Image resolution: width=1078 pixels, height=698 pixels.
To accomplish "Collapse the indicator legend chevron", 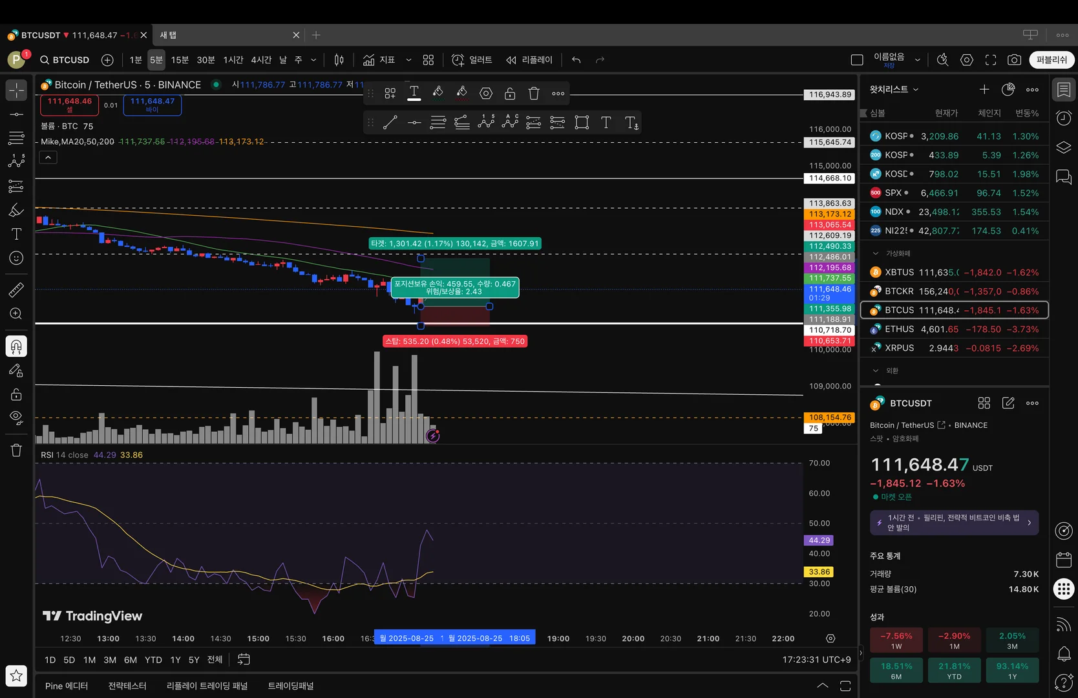I will click(x=48, y=158).
